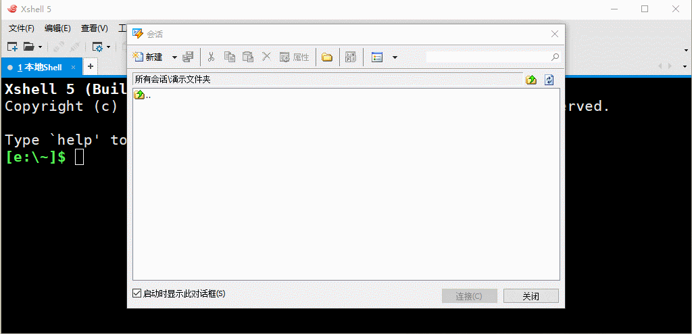Screen dimensions: 692x334
Task: Select the '..' parent folder entry
Action: 142,95
